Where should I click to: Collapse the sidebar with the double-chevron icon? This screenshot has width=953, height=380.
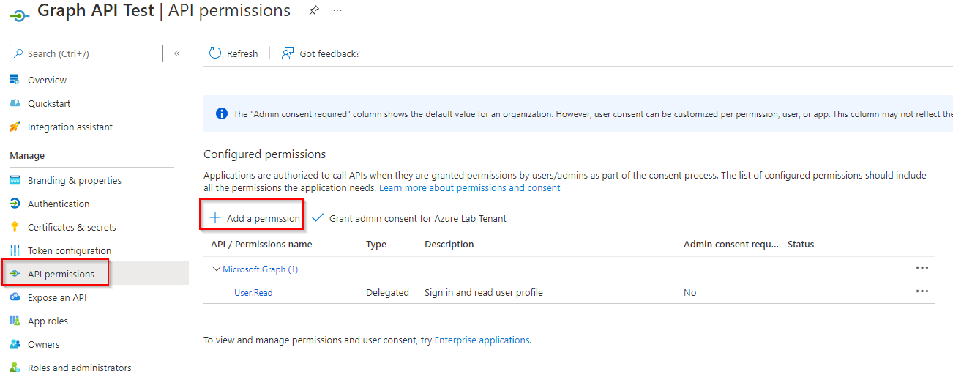[177, 53]
